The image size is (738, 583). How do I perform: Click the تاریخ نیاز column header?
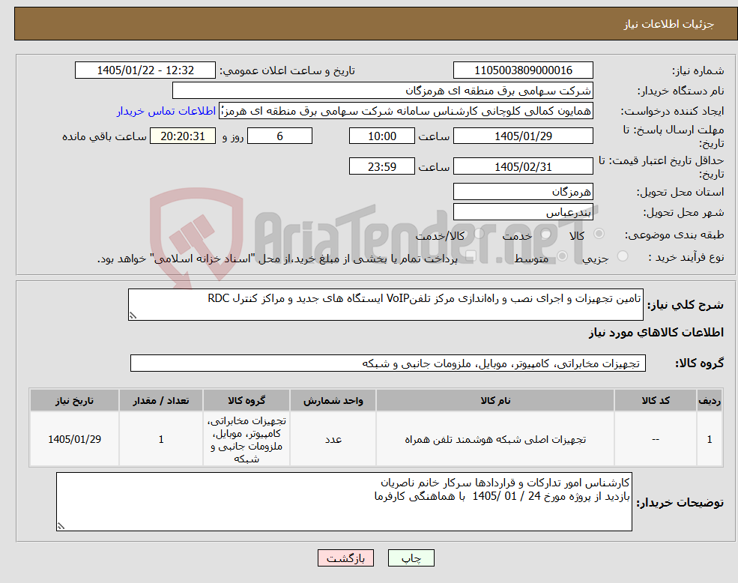click(x=74, y=400)
